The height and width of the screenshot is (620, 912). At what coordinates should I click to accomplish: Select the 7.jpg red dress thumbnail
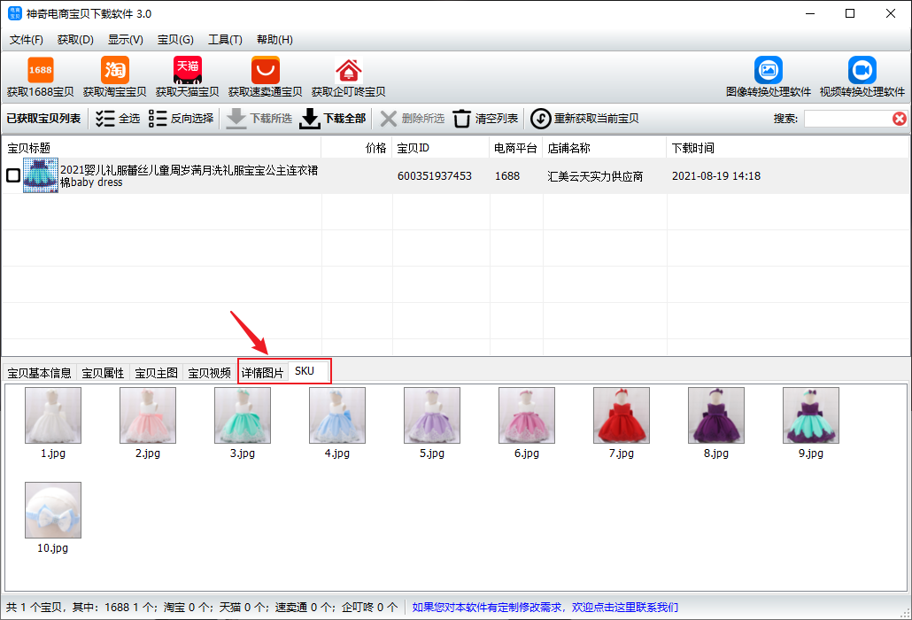tap(622, 415)
